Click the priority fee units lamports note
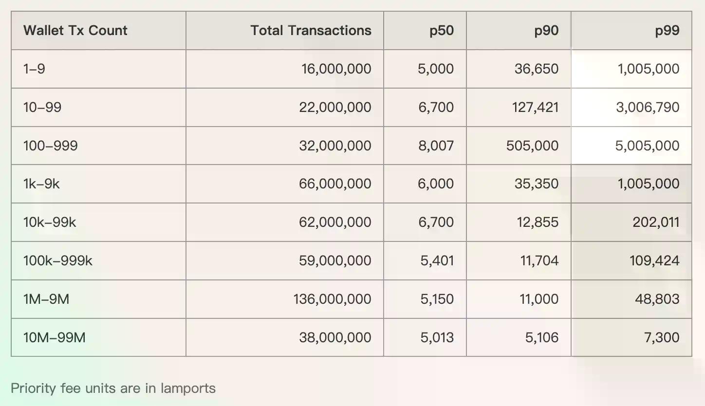 [x=113, y=388]
